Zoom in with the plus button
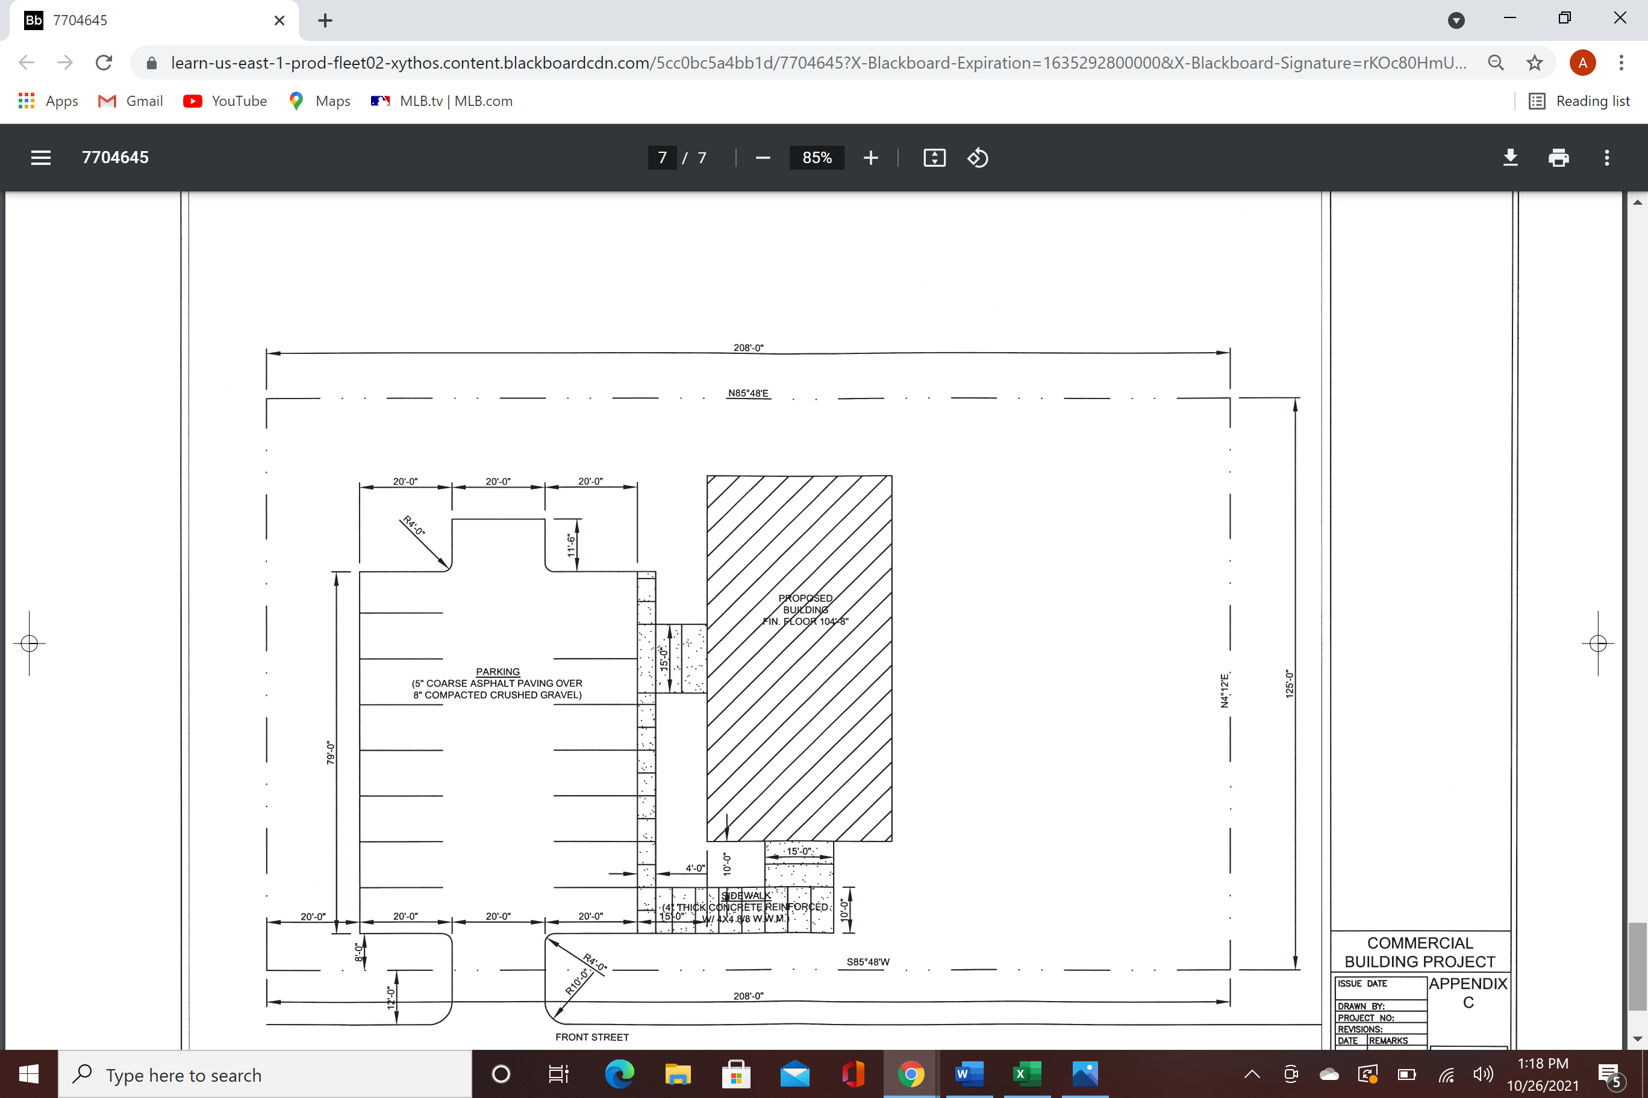This screenshot has height=1098, width=1648. (x=871, y=158)
